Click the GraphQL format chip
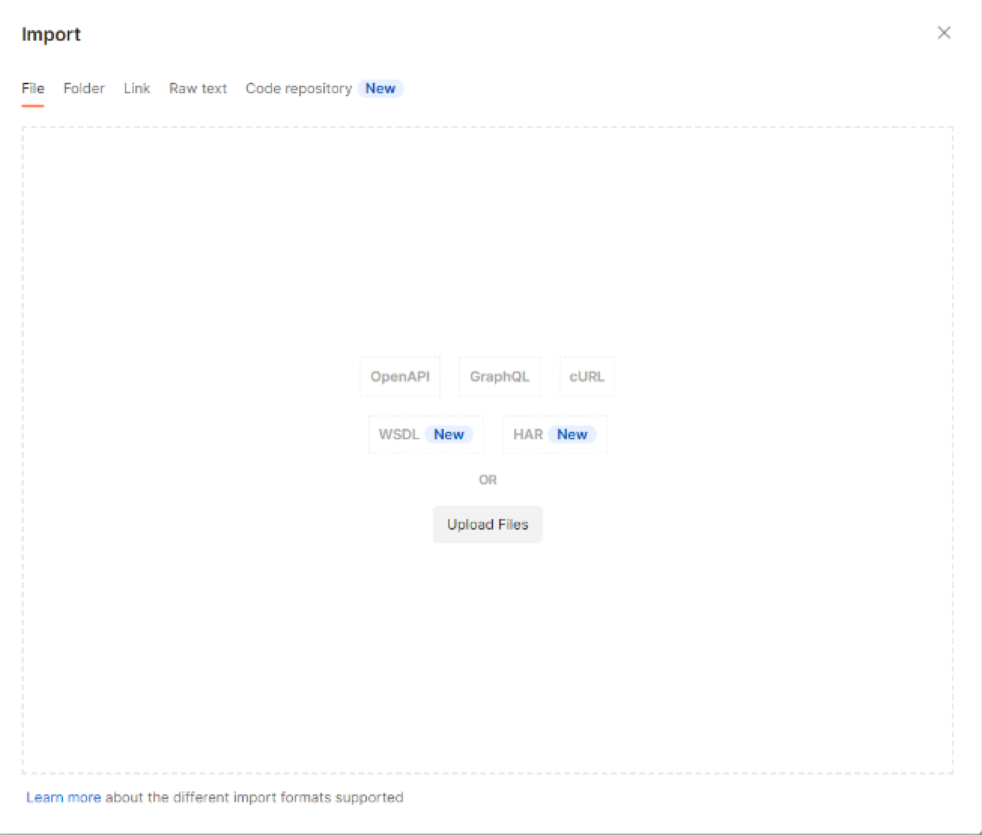 coord(500,377)
